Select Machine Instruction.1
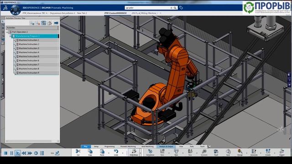 click(x=29, y=40)
